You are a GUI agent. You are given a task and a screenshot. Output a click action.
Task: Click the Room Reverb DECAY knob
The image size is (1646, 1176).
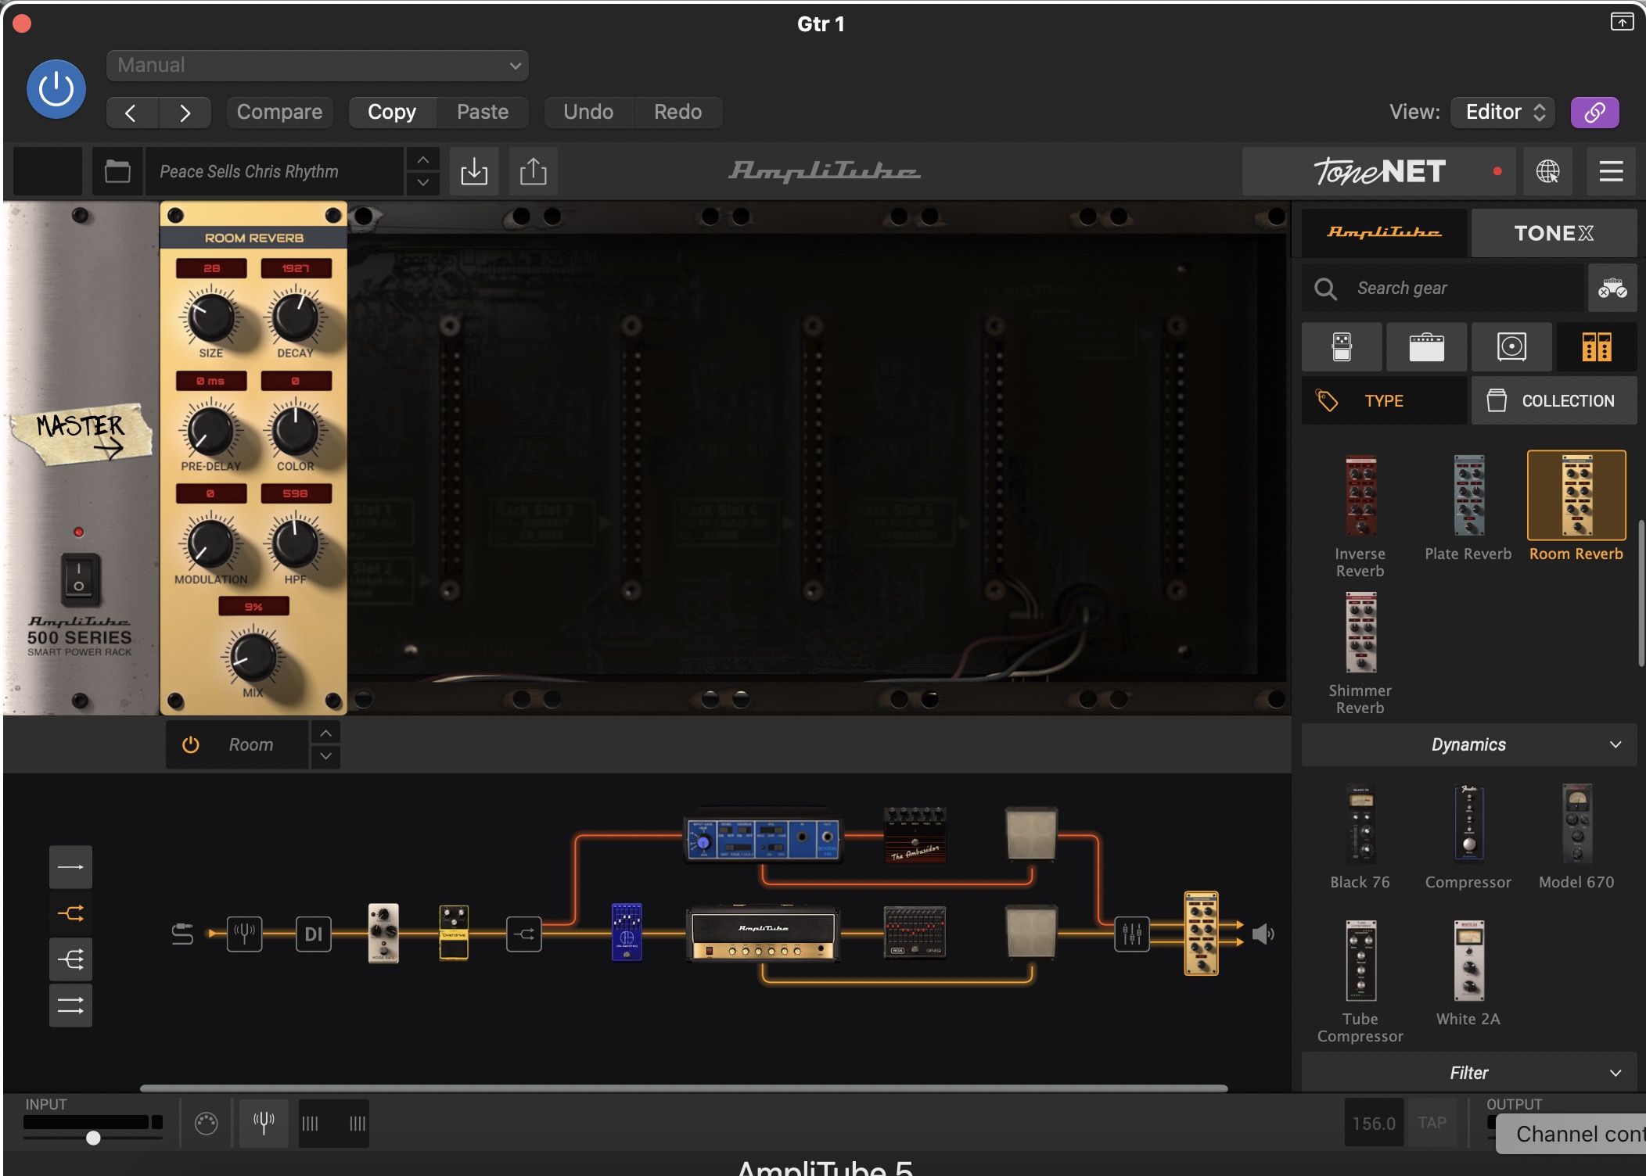point(295,317)
